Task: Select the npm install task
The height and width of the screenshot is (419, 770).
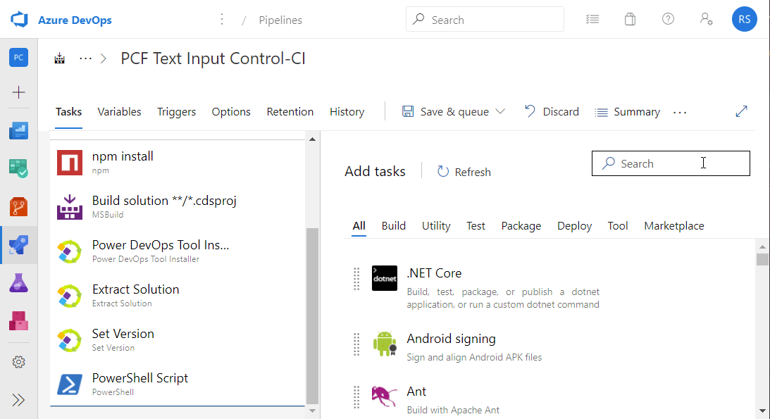Action: tap(178, 163)
